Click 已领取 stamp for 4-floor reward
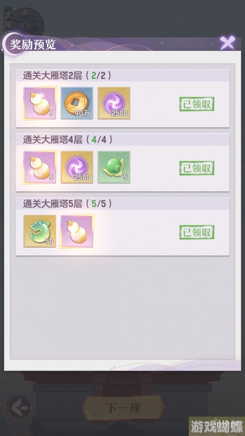This screenshot has width=245, height=436. 197,168
